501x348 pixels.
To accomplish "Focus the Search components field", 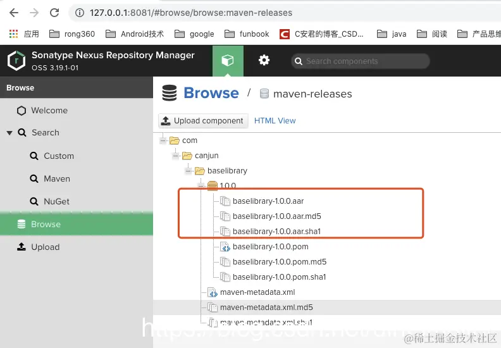I will tap(361, 61).
